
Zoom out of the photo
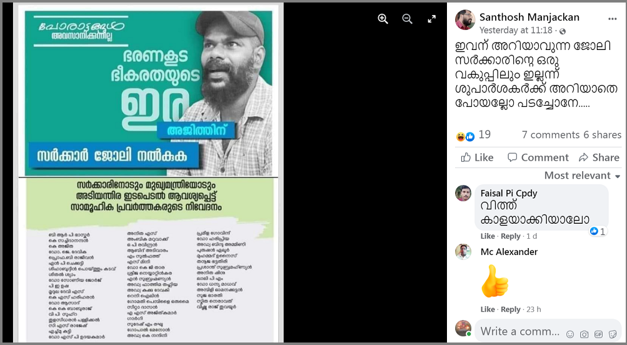[407, 19]
